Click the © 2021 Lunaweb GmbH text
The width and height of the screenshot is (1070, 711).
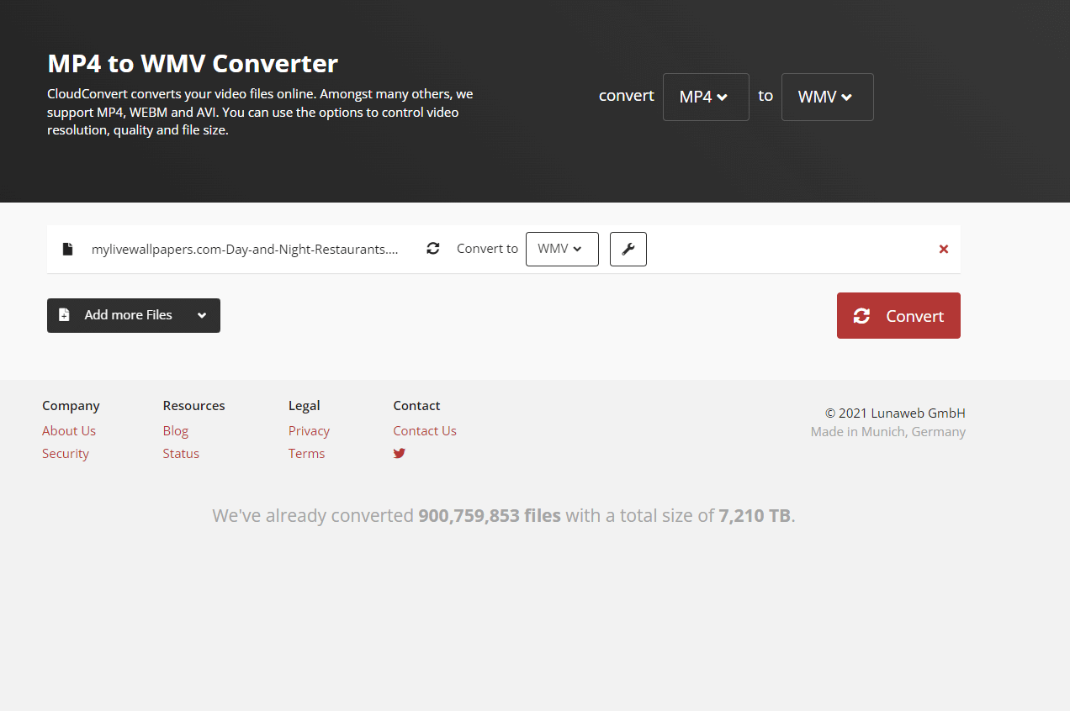895,413
